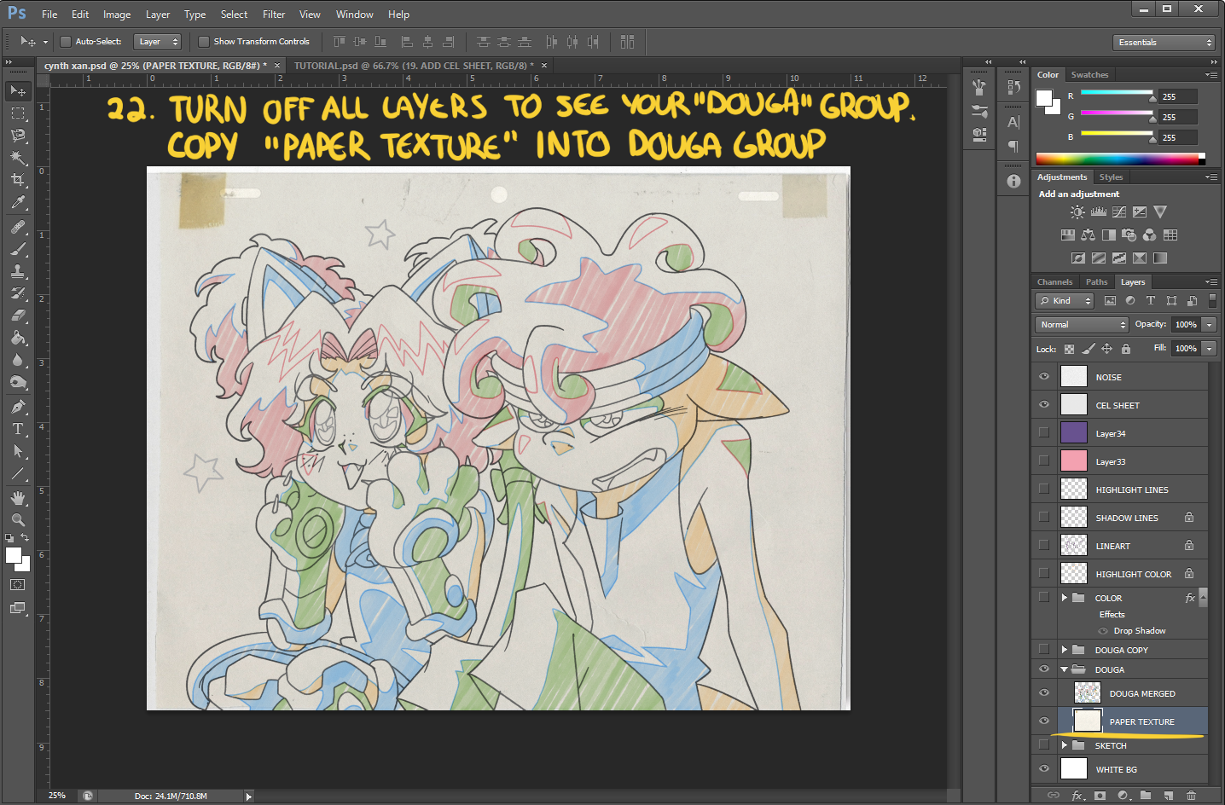Open the Essentials workspace dropdown
1225x805 pixels.
(1164, 43)
